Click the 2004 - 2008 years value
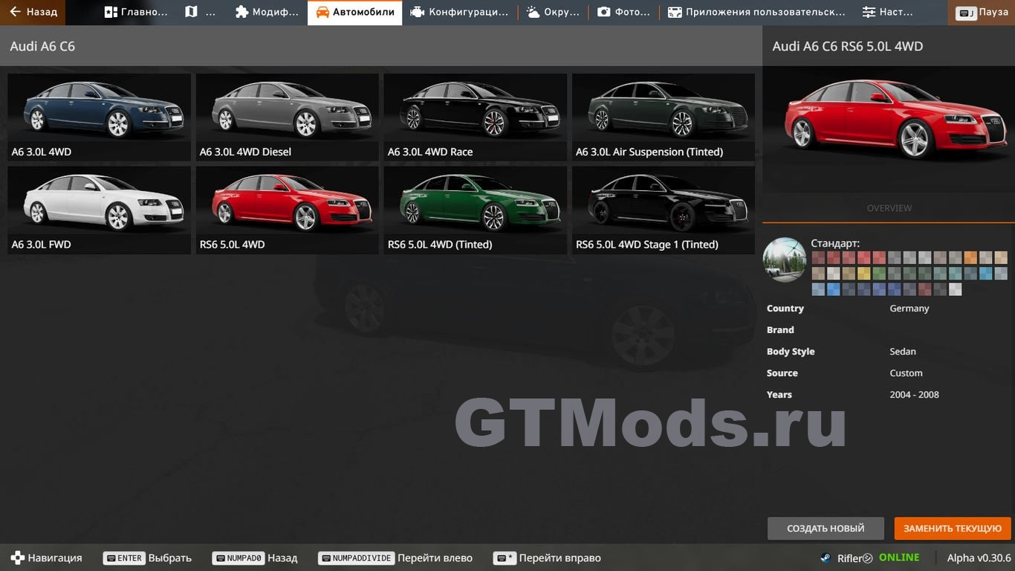 914,394
